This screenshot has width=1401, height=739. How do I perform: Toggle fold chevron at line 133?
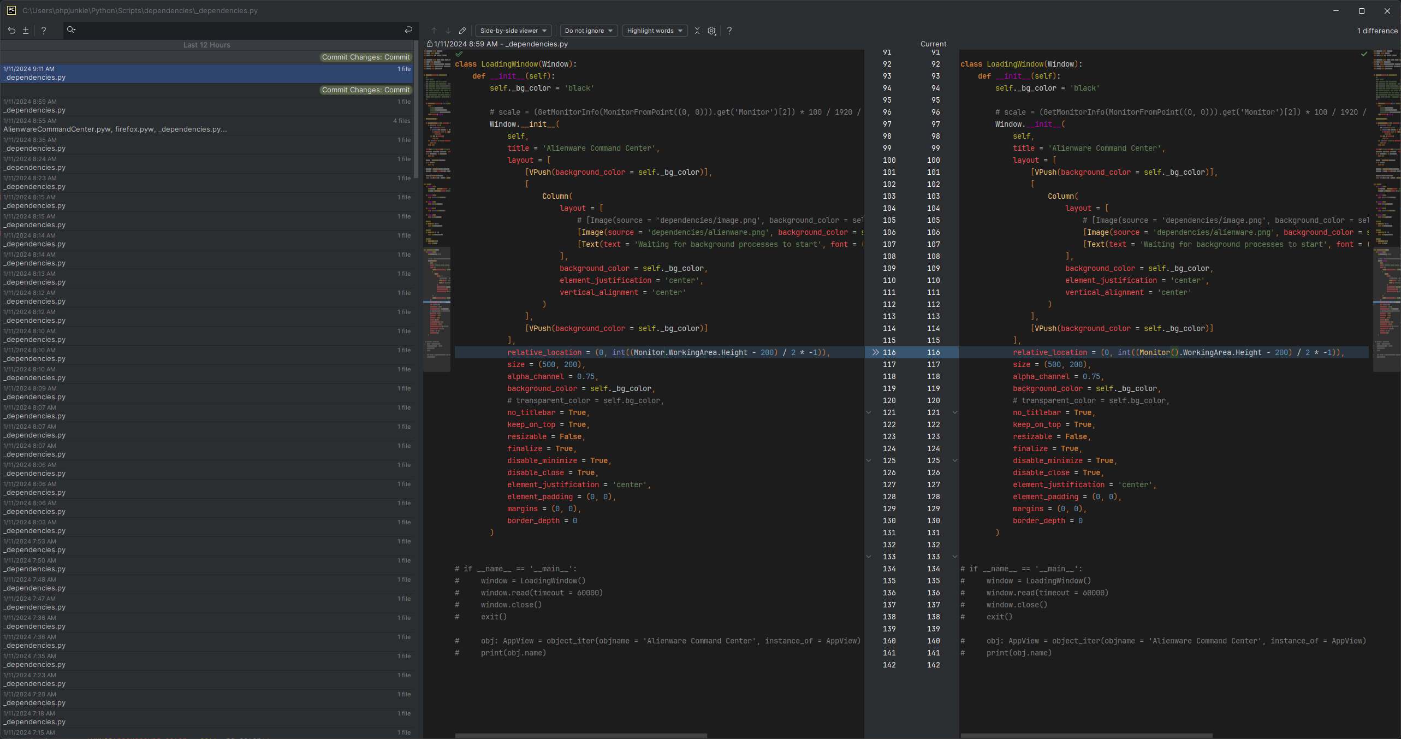[869, 557]
